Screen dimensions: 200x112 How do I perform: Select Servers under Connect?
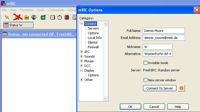[93, 28]
